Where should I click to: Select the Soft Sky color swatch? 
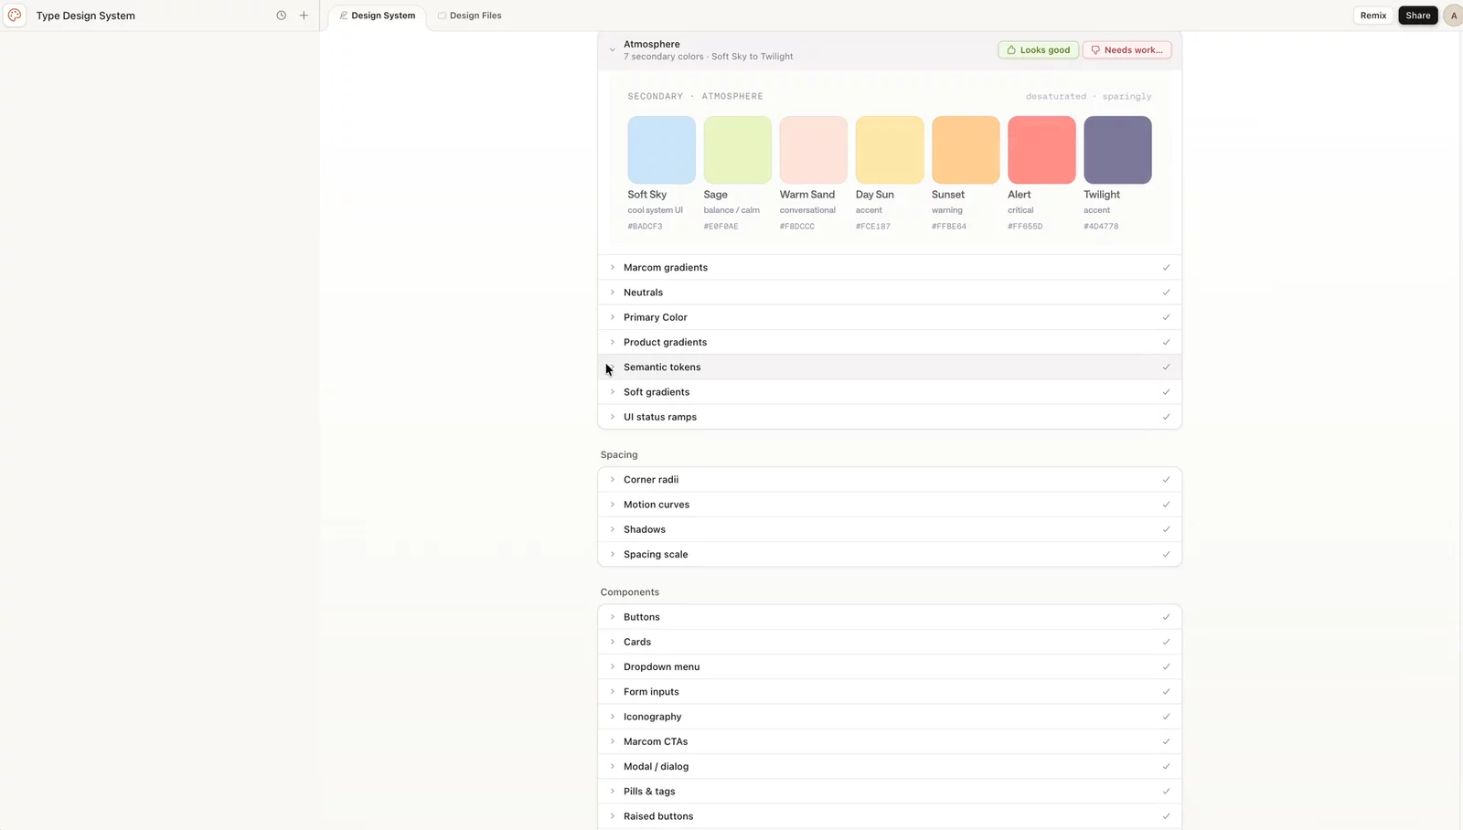pyautogui.click(x=662, y=150)
